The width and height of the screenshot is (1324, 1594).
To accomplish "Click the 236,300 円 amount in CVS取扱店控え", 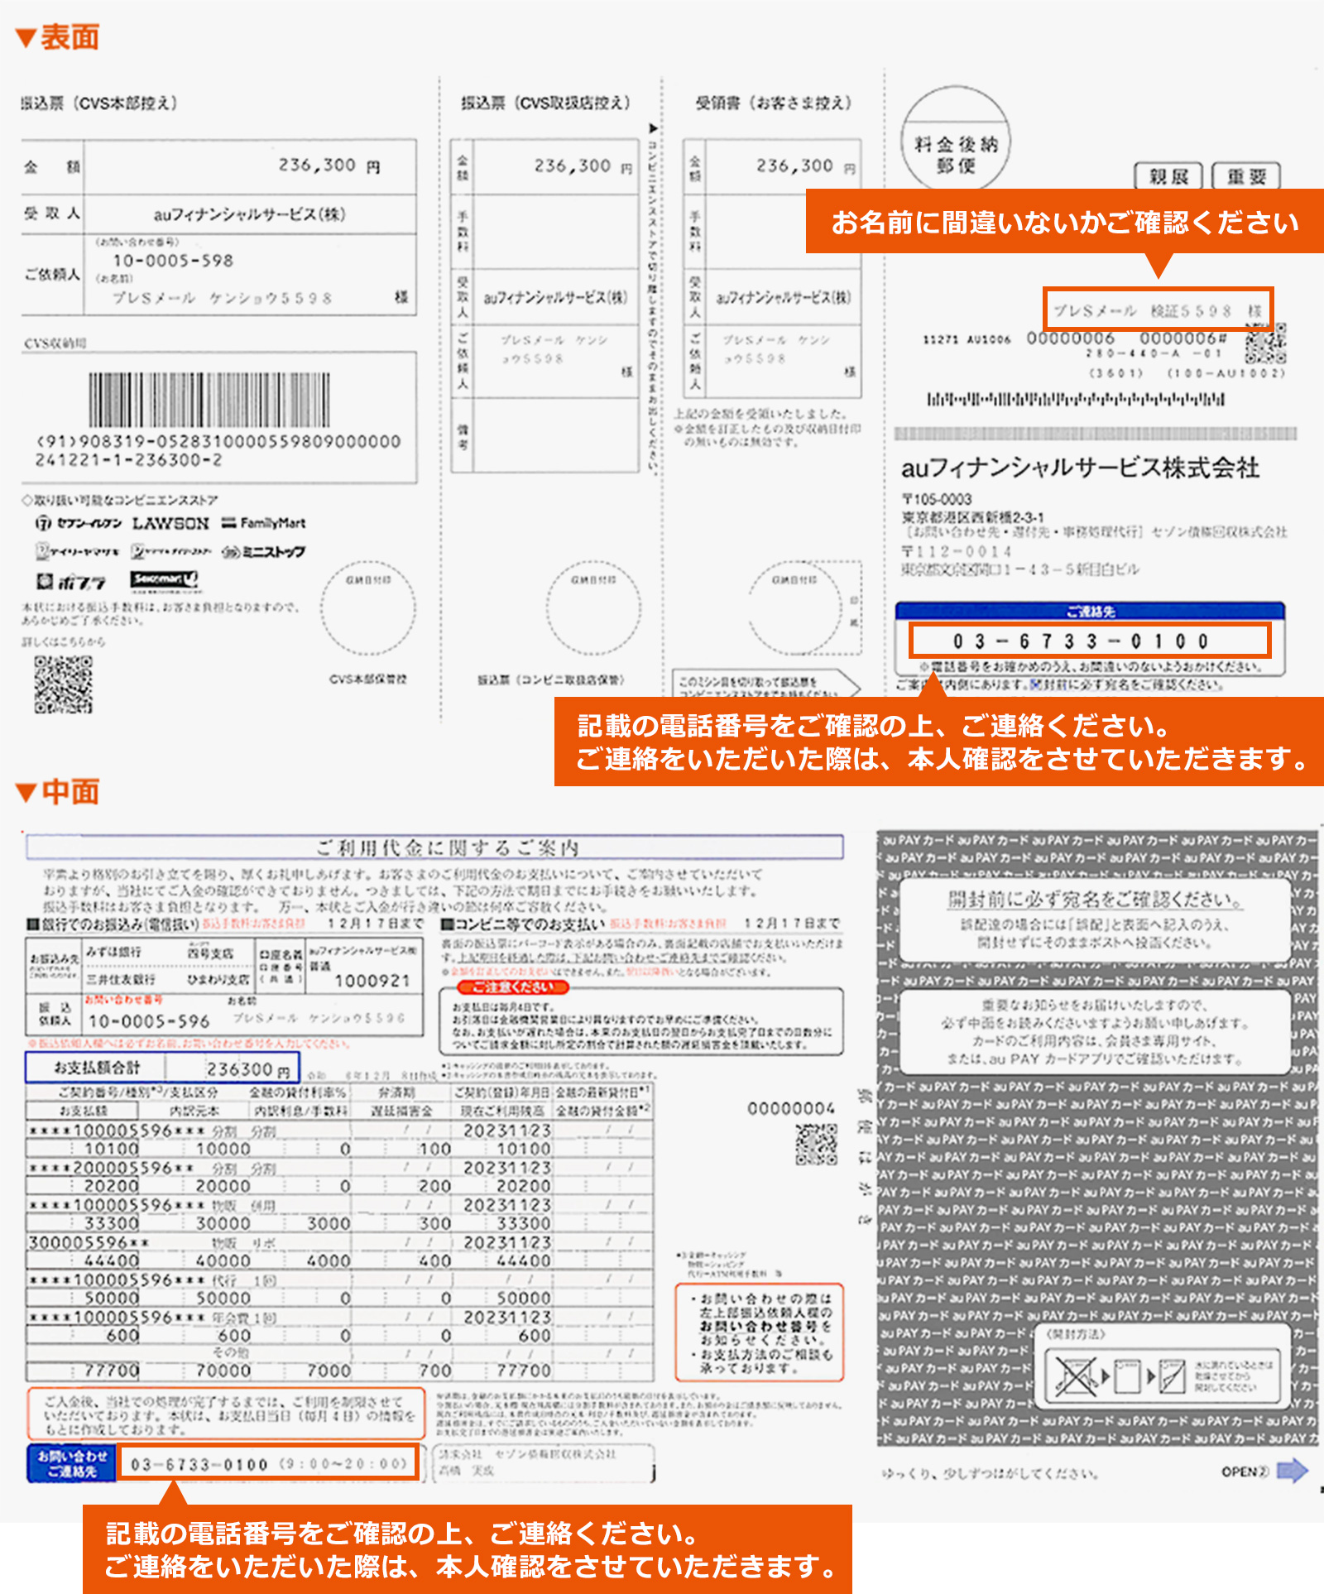I will pyautogui.click(x=583, y=166).
